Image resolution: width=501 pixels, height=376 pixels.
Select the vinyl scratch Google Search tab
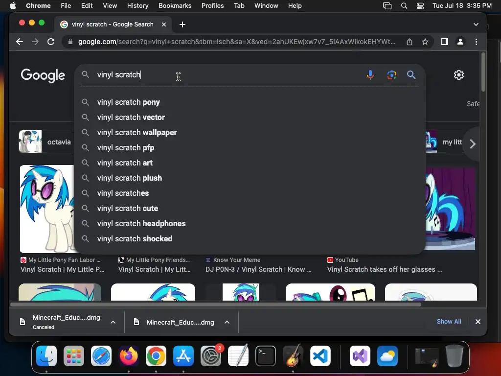click(x=113, y=24)
